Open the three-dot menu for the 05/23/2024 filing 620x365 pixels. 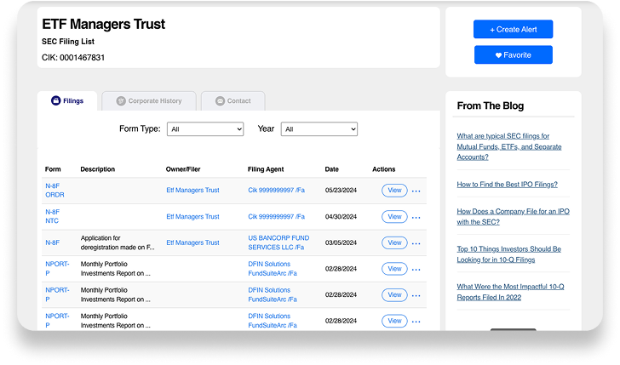[x=416, y=191]
